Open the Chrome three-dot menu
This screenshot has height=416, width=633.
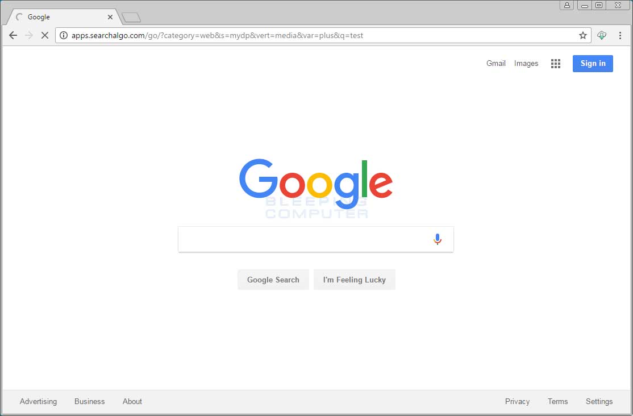point(620,36)
